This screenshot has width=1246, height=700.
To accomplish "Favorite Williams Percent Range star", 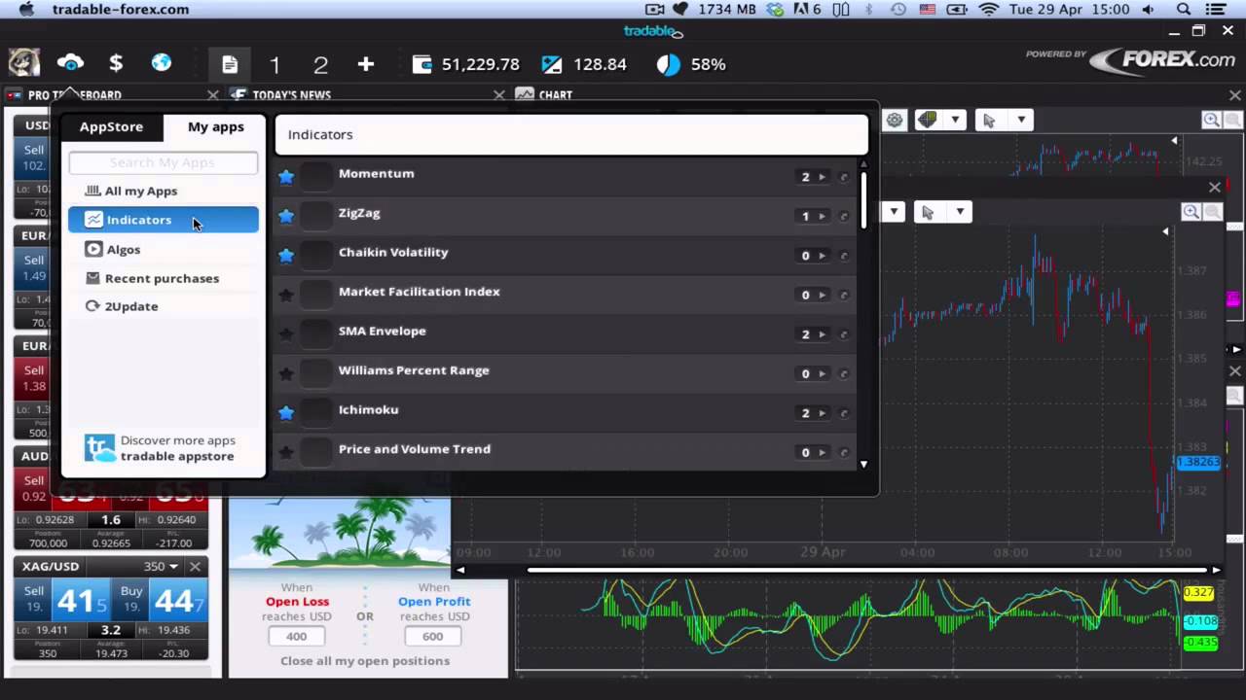I will coord(286,373).
